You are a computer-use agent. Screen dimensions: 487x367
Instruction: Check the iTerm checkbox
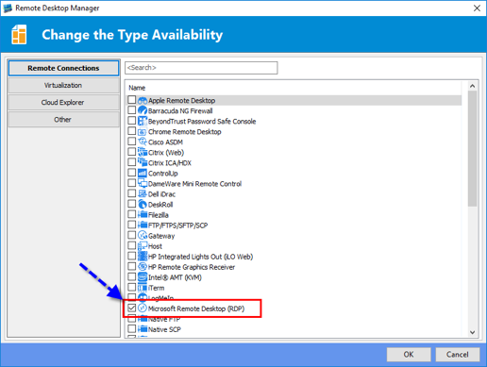pyautogui.click(x=132, y=287)
